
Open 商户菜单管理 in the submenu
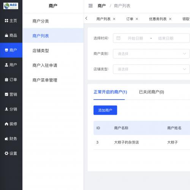pos(45,80)
